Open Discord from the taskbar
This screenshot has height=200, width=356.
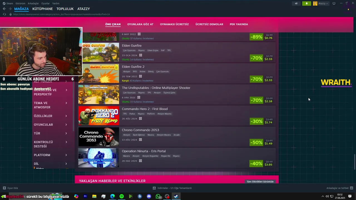pyautogui.click(x=149, y=196)
